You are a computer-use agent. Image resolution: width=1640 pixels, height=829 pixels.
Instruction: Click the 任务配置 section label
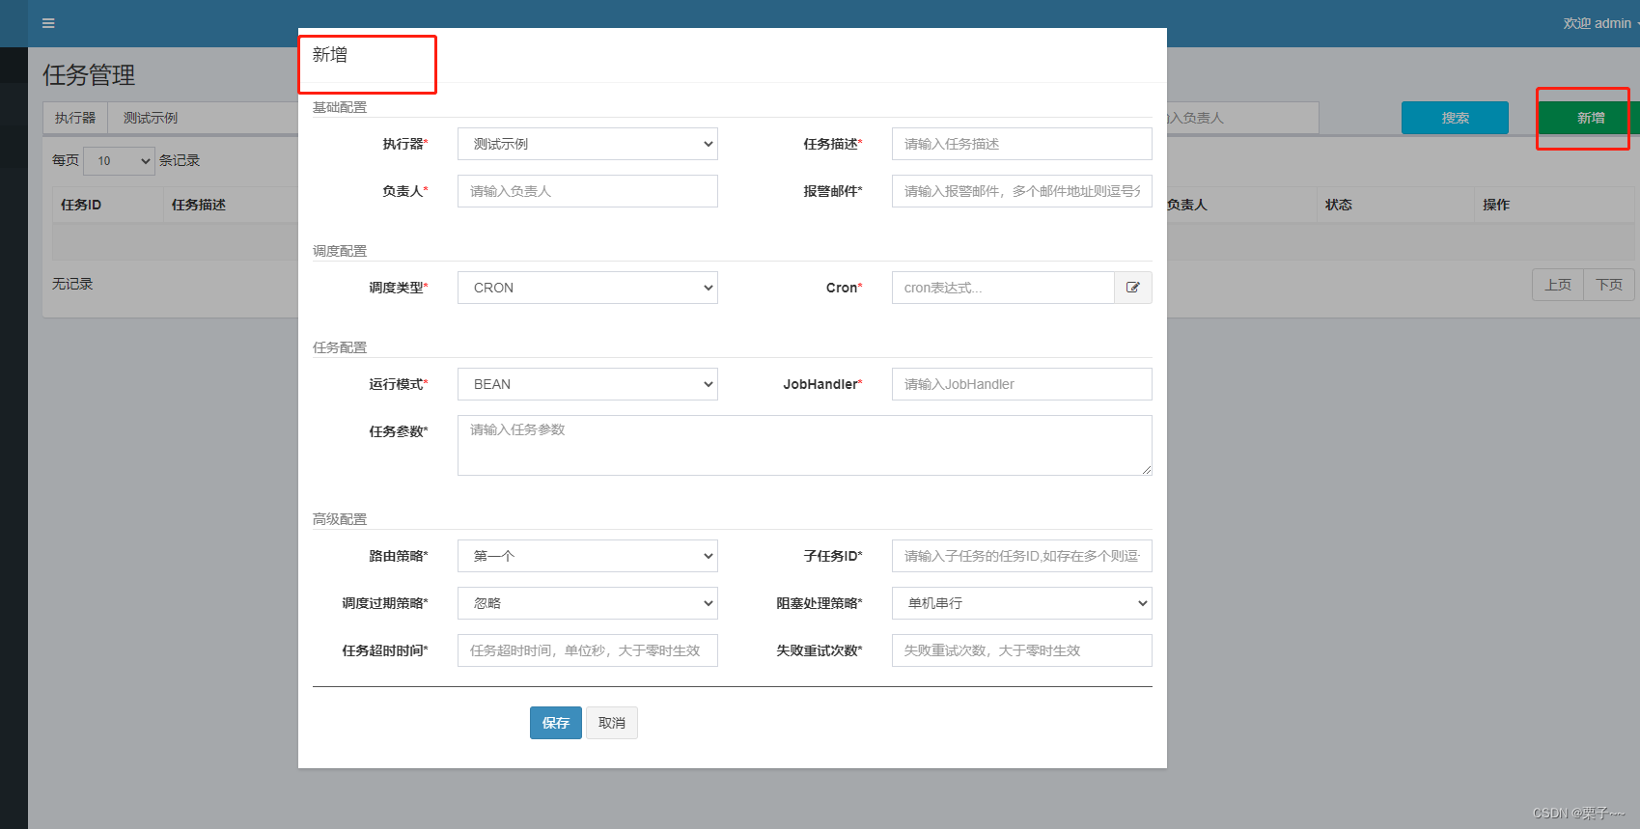(x=340, y=347)
